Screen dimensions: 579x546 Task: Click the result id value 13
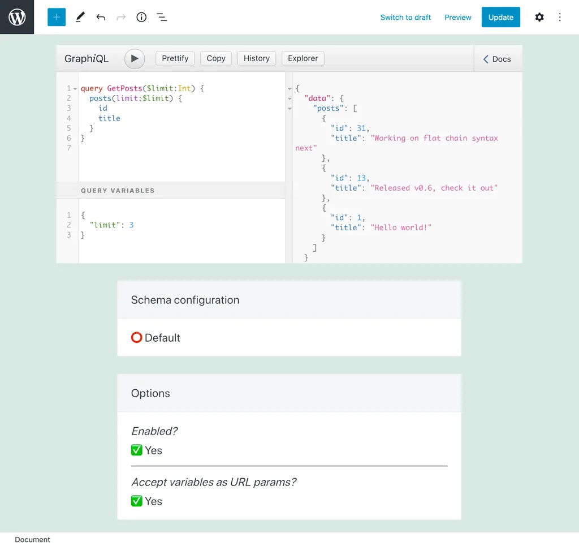[361, 178]
